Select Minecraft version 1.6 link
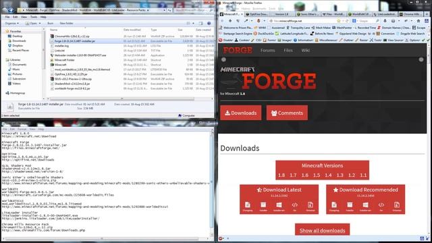 [x=304, y=175]
